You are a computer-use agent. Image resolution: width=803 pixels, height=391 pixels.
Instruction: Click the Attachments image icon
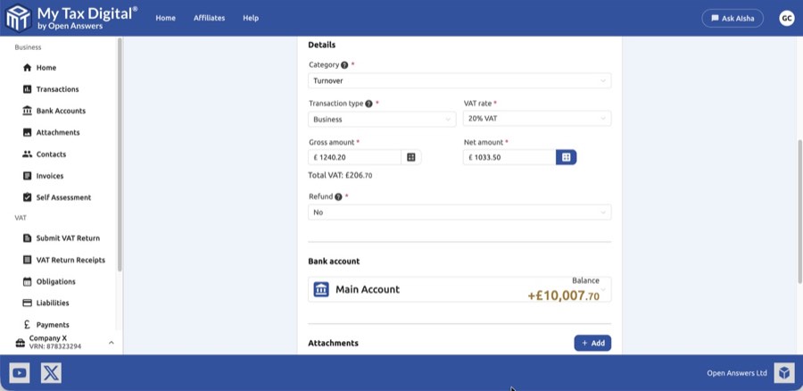[x=27, y=132]
